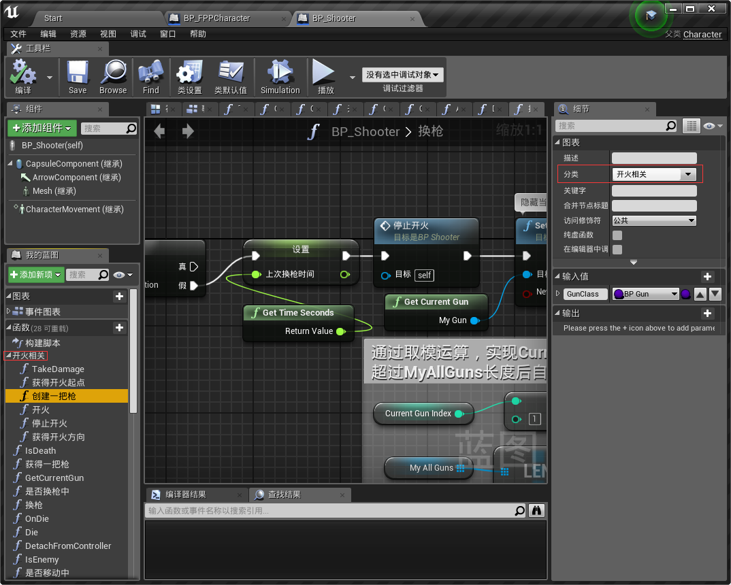This screenshot has width=731, height=585.
Task: Open the Edit (编辑) menu
Action: 48,34
